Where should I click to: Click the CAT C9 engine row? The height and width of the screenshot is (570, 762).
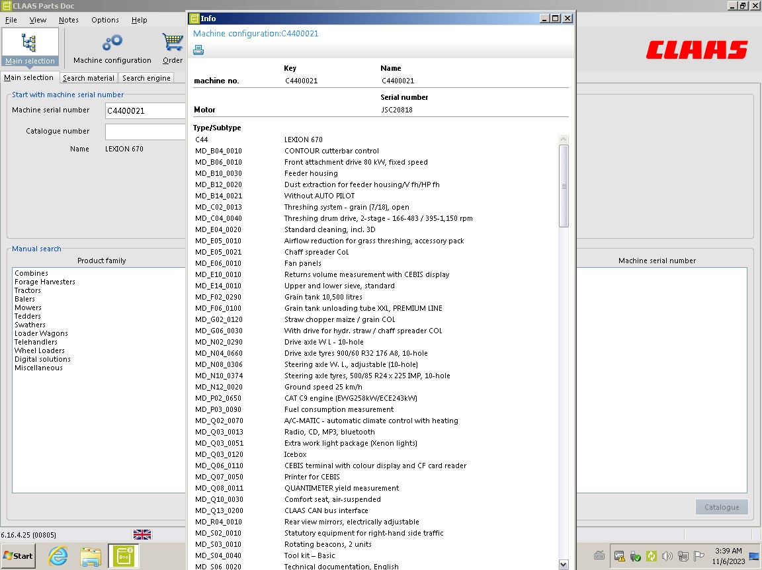[x=376, y=398]
